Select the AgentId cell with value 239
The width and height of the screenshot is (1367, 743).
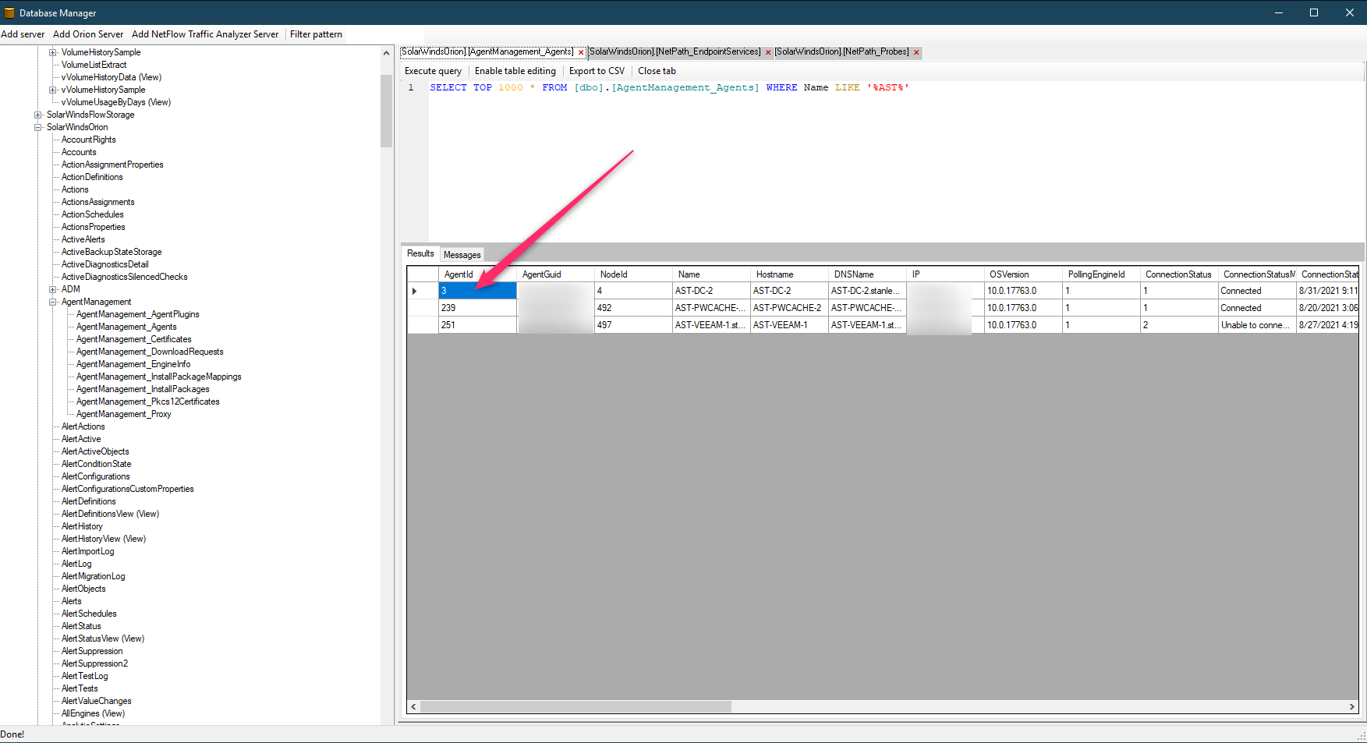(477, 308)
